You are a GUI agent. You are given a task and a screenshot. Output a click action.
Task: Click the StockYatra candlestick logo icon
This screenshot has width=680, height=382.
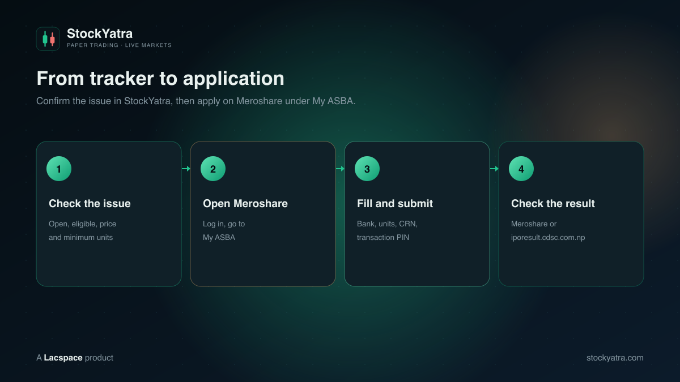48,39
